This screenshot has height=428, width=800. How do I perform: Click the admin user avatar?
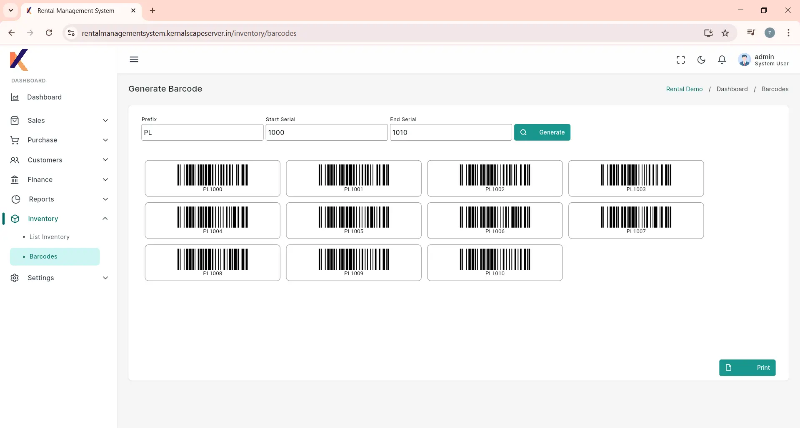pyautogui.click(x=744, y=60)
